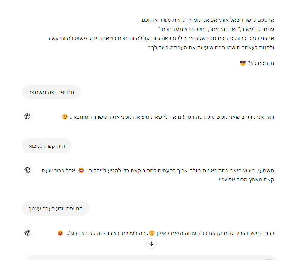Click the opening line "אז פעם מישהו שאל אותי"
286x260 pixels.
pyautogui.click(x=206, y=20)
